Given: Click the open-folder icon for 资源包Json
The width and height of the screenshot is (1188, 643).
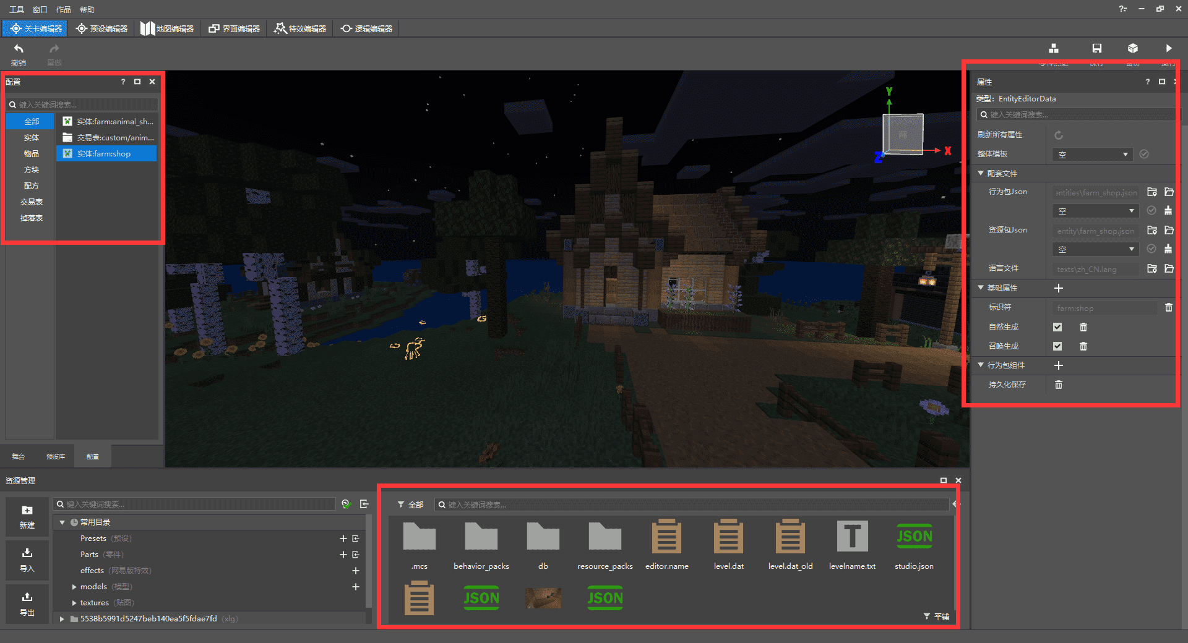Looking at the screenshot, I should pos(1169,231).
